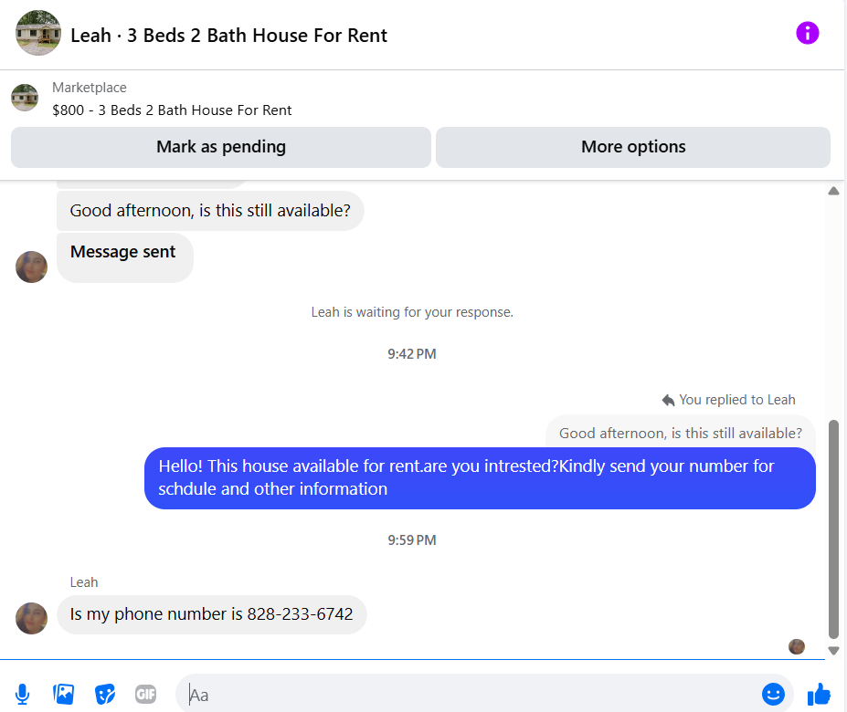Click the small seen-by avatar indicator

pyautogui.click(x=797, y=646)
